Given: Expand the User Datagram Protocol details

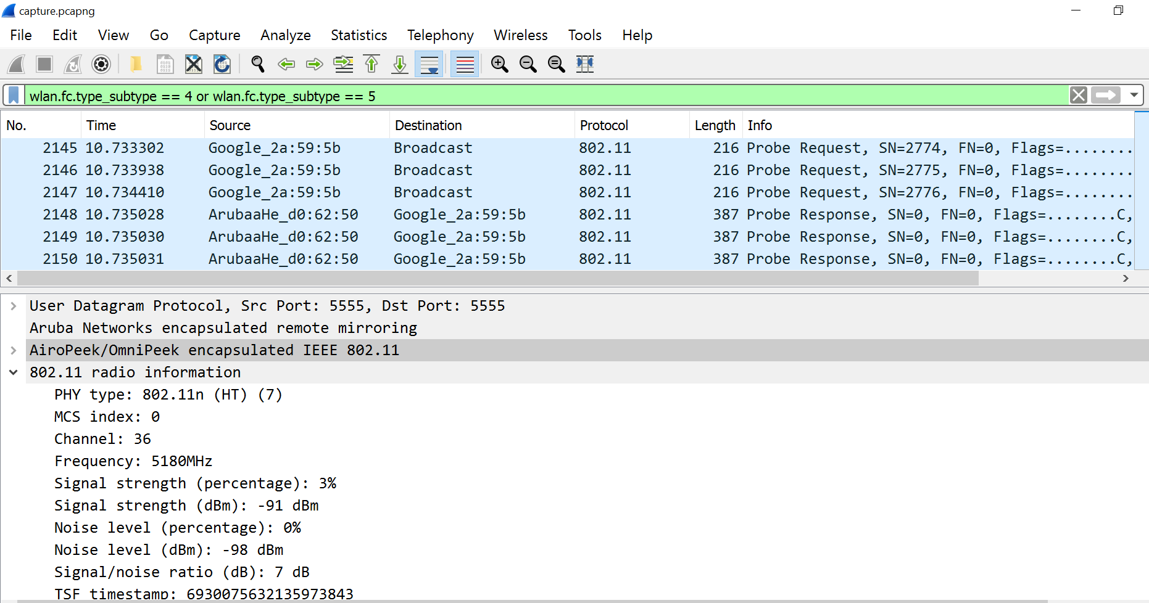Looking at the screenshot, I should [x=14, y=305].
